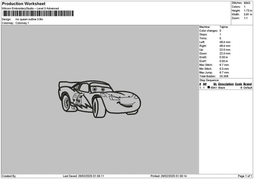Click the Trims value 5
Image resolution: width=254 pixels, height=179 pixels.
[x=220, y=38]
